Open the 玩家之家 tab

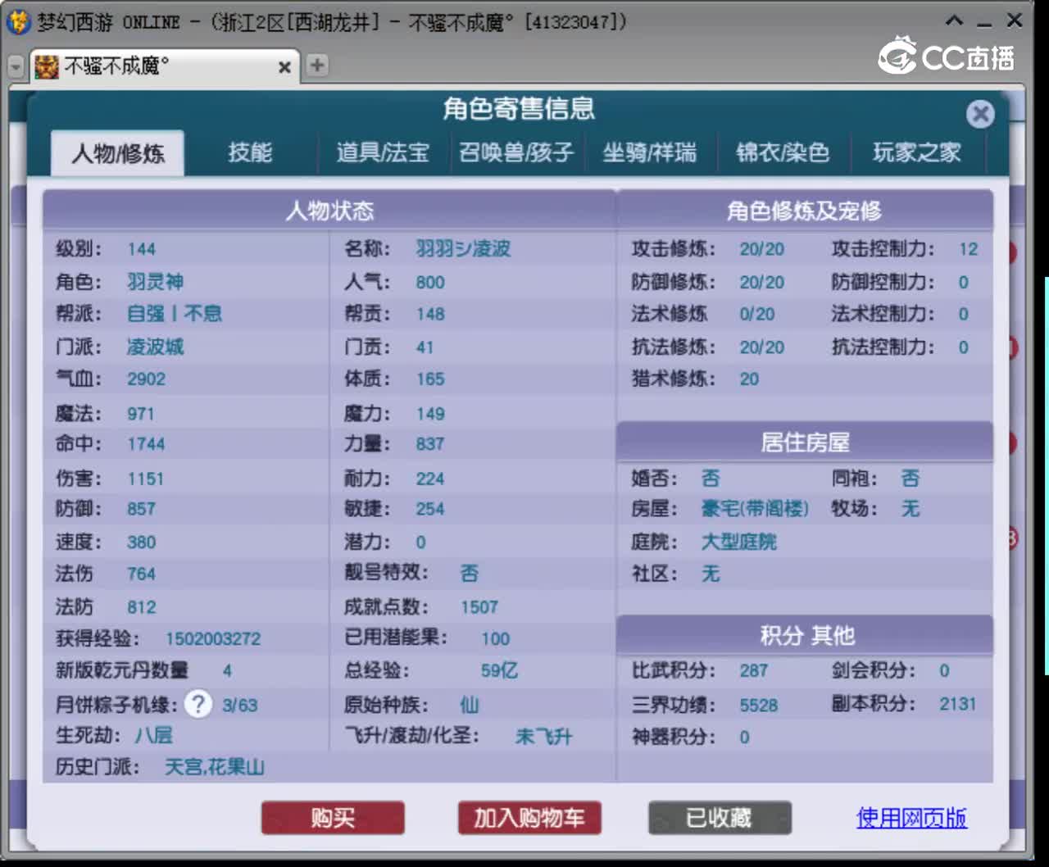coord(916,152)
